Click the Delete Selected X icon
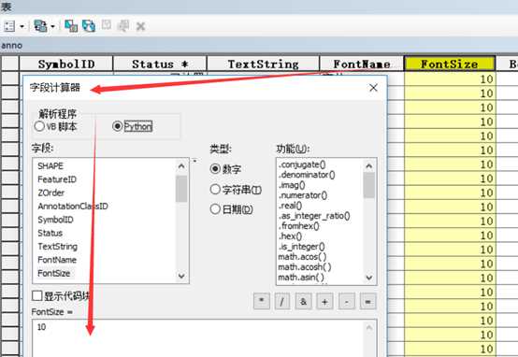518x357 pixels. (x=141, y=26)
